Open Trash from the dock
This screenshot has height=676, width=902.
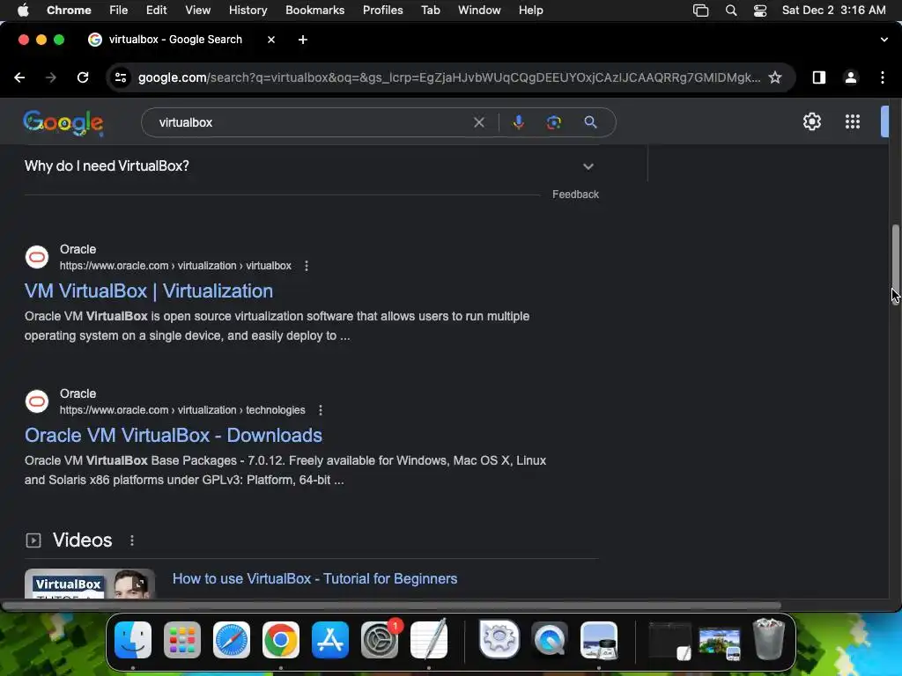pos(769,639)
